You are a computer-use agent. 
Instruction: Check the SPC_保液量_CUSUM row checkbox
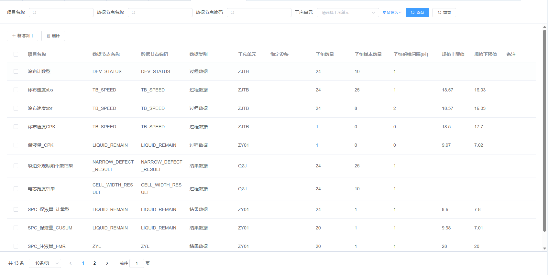pos(16,228)
